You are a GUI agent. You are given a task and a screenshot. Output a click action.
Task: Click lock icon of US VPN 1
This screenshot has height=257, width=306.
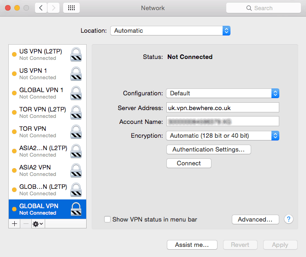point(76,74)
